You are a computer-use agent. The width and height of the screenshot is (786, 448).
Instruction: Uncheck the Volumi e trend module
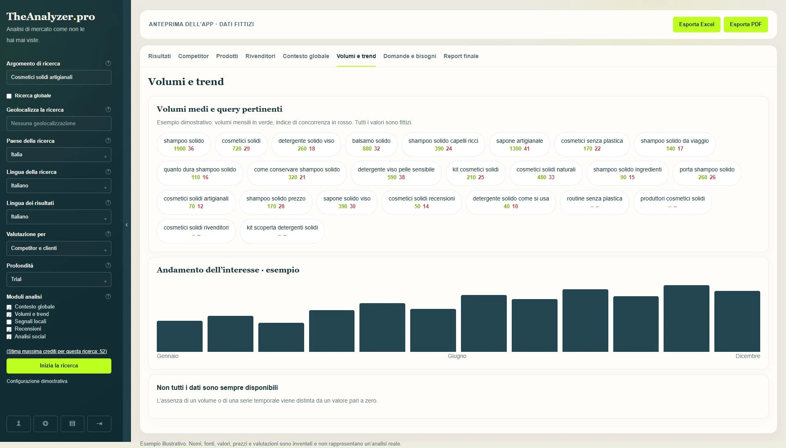[9, 314]
